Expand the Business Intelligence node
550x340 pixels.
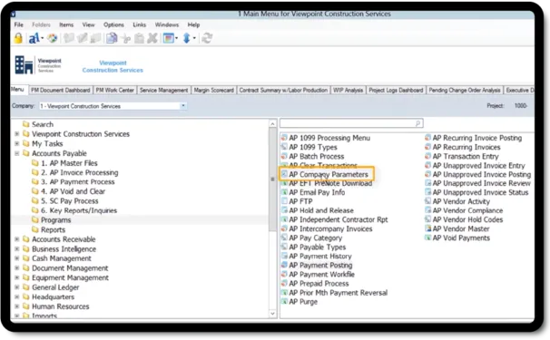[16, 248]
